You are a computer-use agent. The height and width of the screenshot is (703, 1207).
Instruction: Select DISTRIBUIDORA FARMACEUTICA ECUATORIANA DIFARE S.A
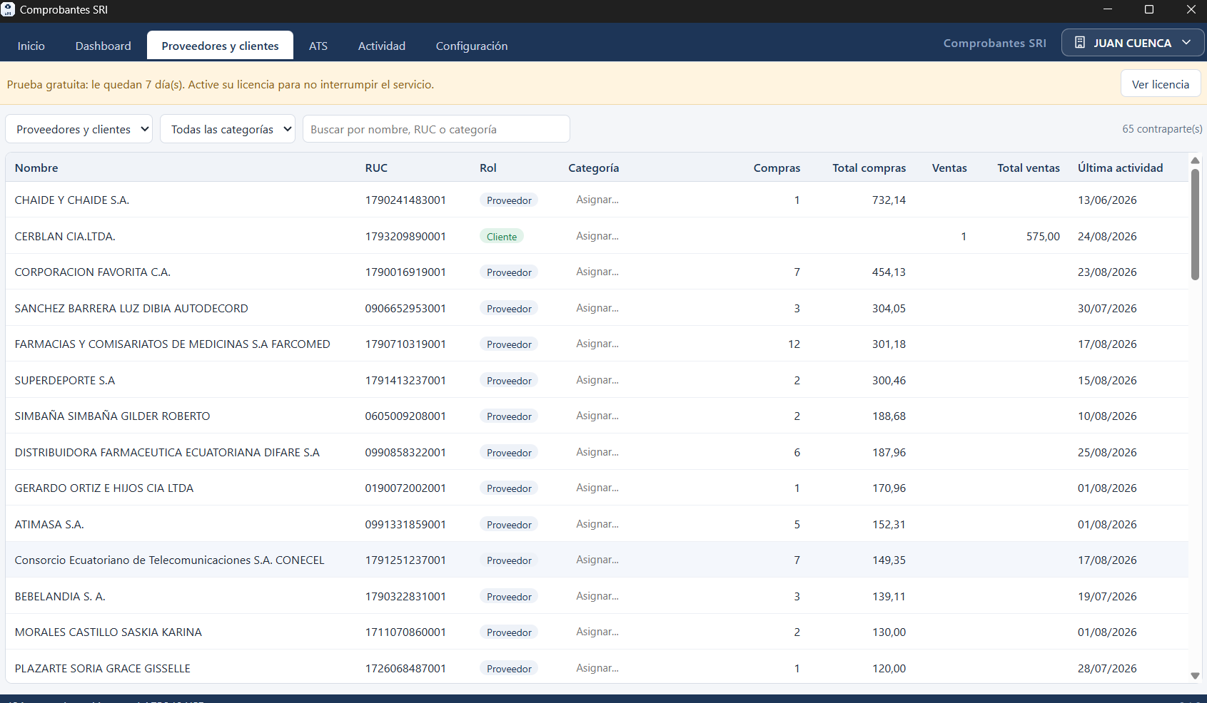pyautogui.click(x=167, y=452)
